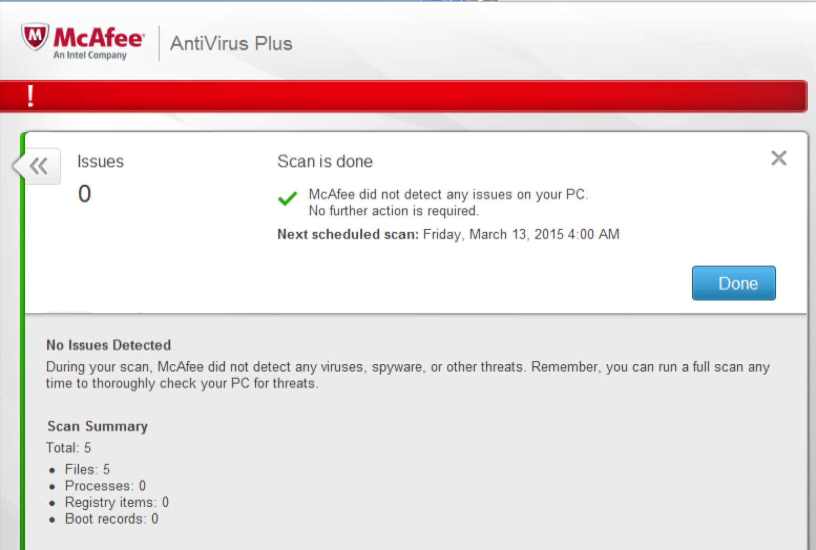816x550 pixels.
Task: Close the scan results panel with X
Action: [x=779, y=158]
